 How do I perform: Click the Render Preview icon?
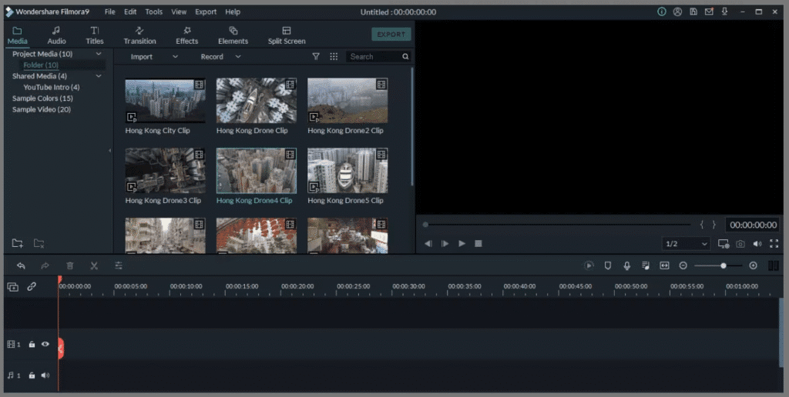coord(588,265)
